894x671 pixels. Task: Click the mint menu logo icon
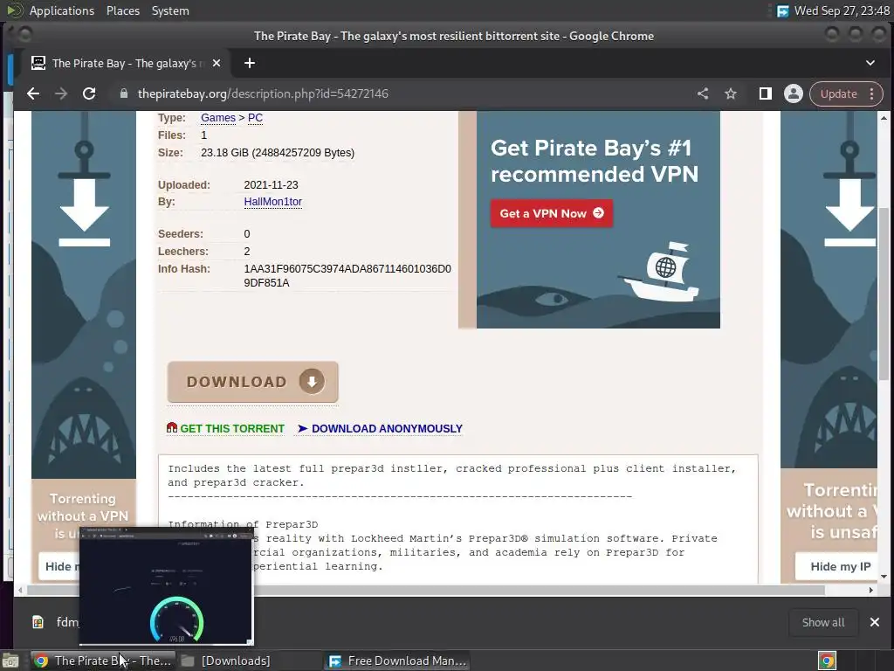[x=14, y=10]
